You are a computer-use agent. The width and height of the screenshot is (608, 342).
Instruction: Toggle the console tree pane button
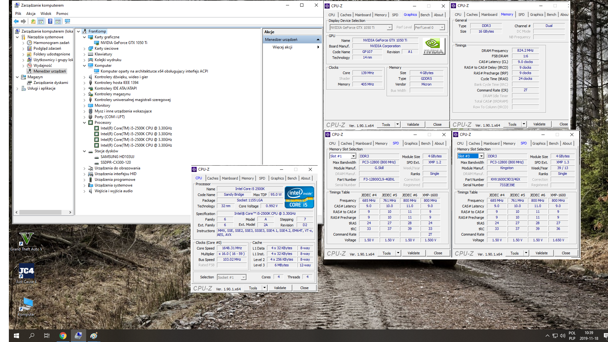[x=41, y=22]
